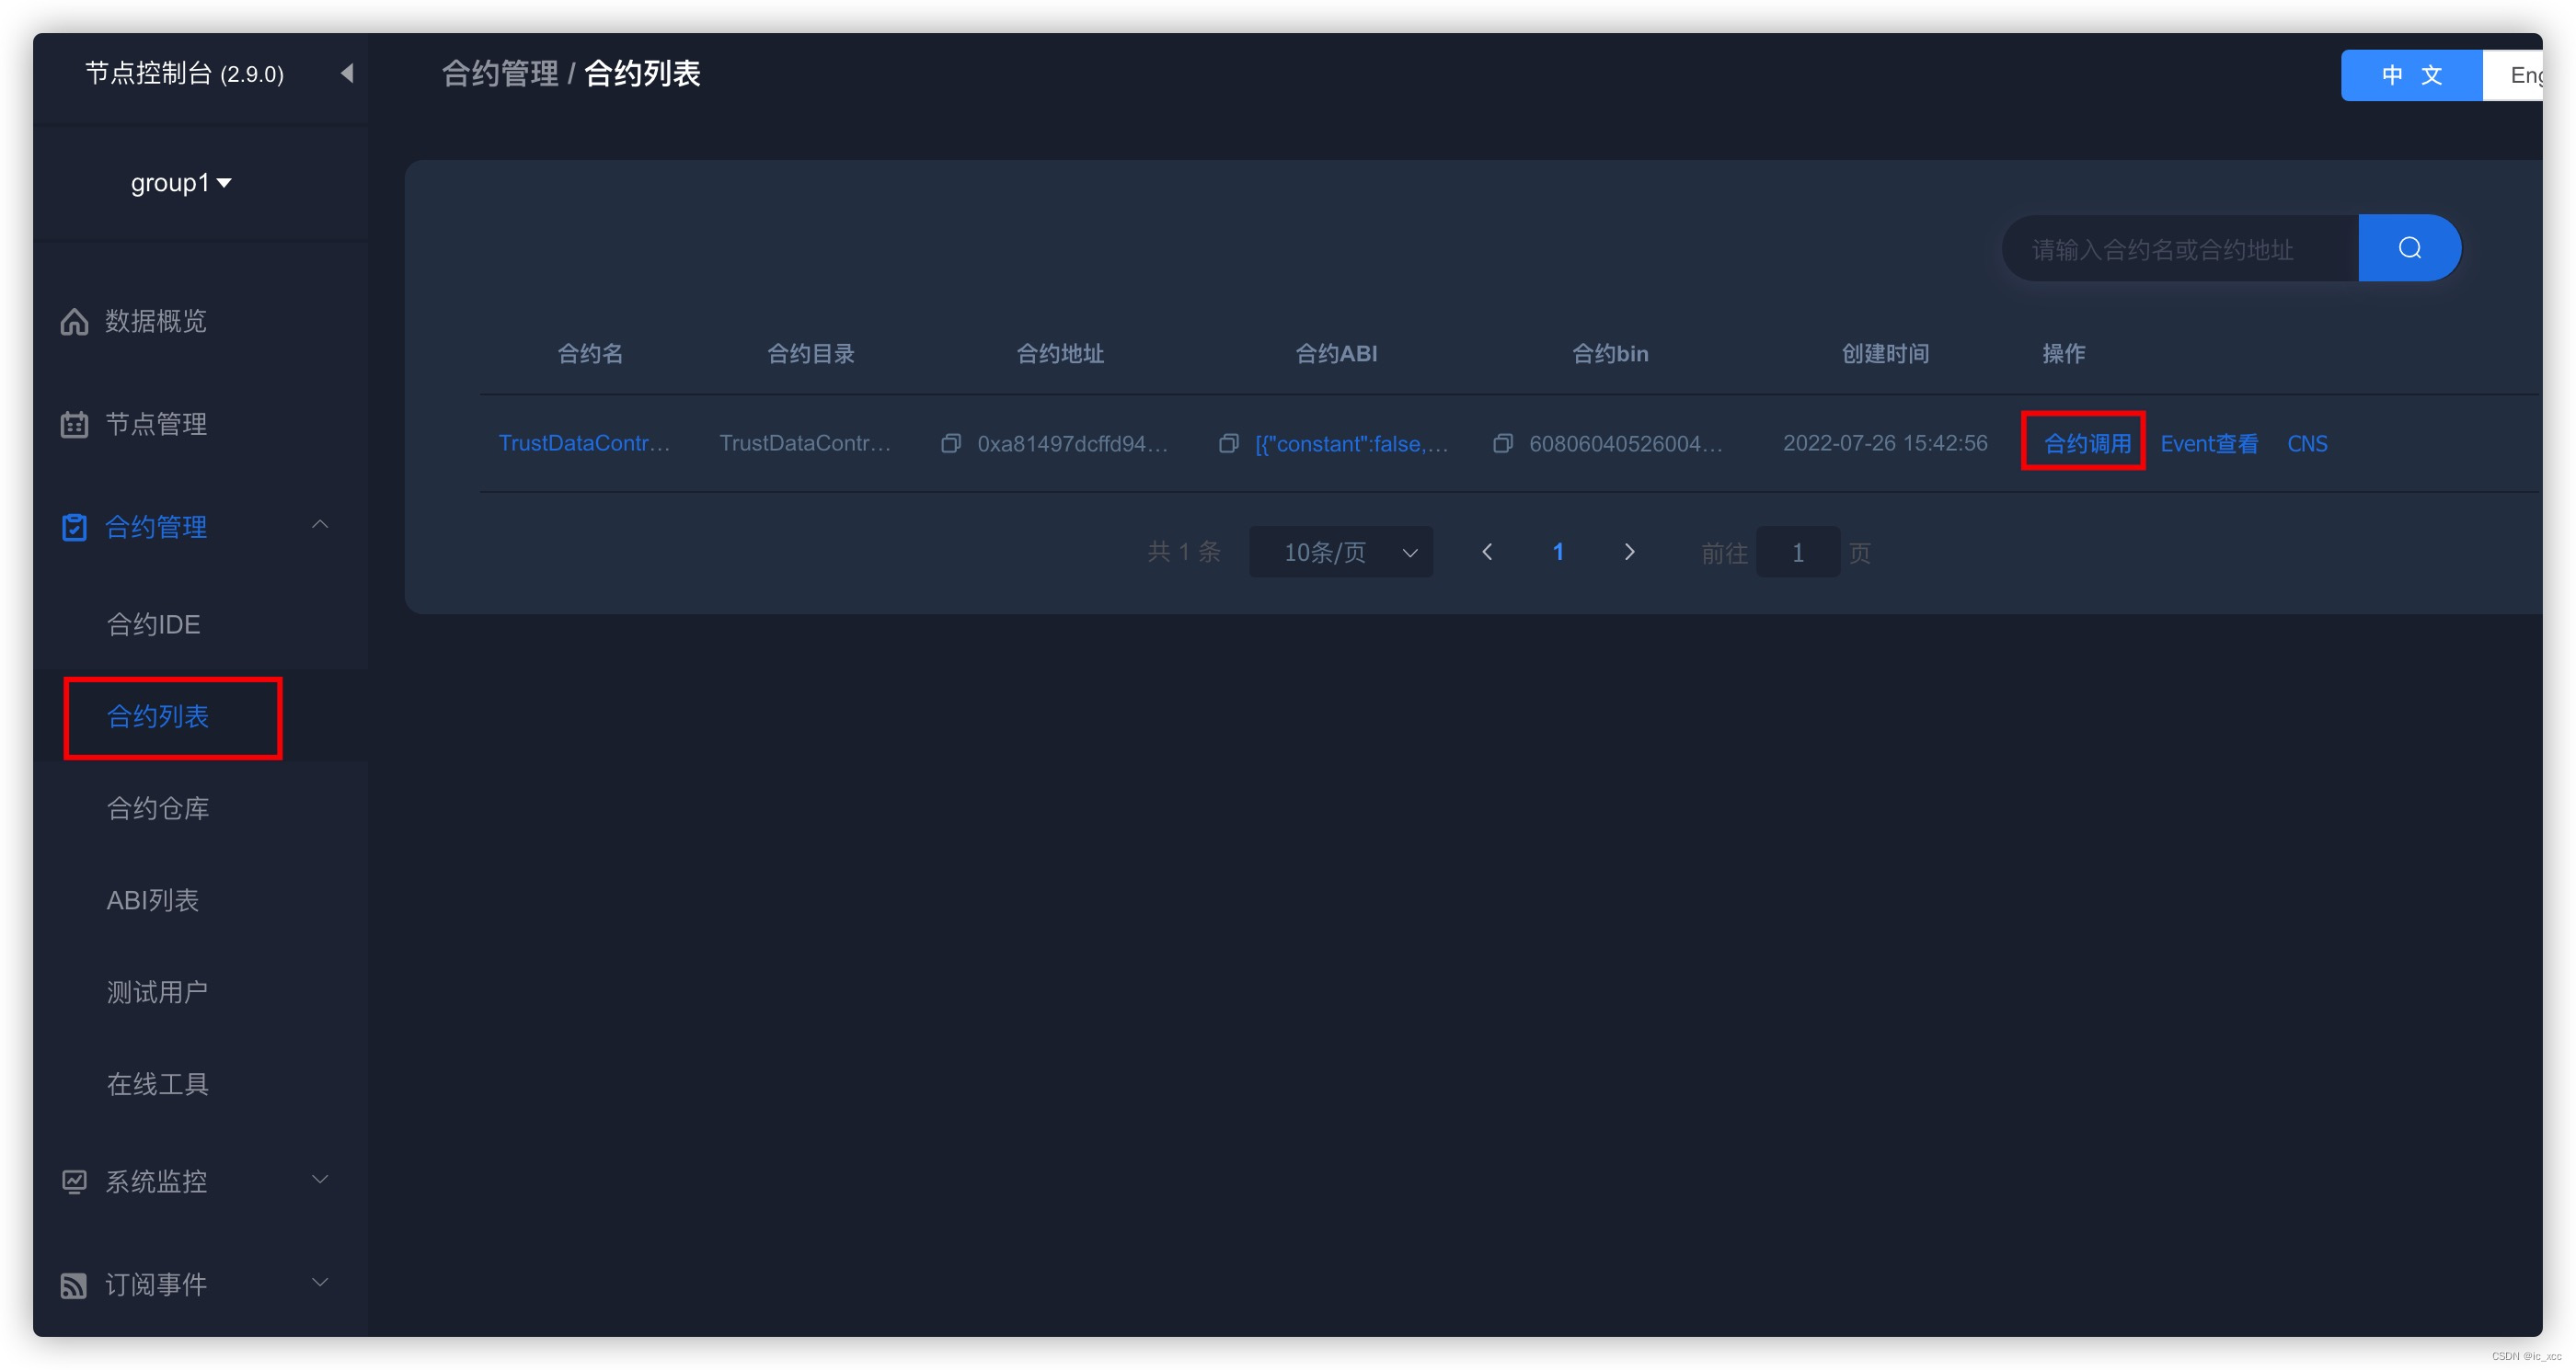The height and width of the screenshot is (1370, 2576).
Task: Collapse the sidebar with the triangle arrow
Action: coord(347,73)
